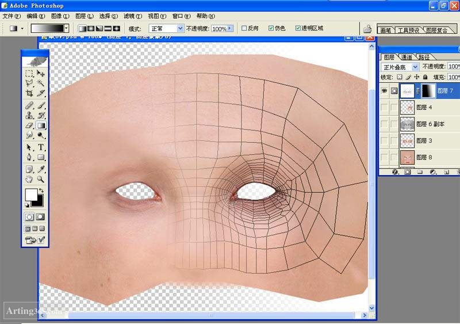Screen dimensions: 460x324
Task: Choose the Clone Stamp tool
Action: pos(29,116)
